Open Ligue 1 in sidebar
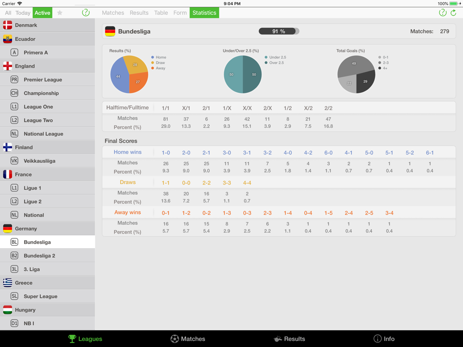The width and height of the screenshot is (463, 347). [x=48, y=188]
